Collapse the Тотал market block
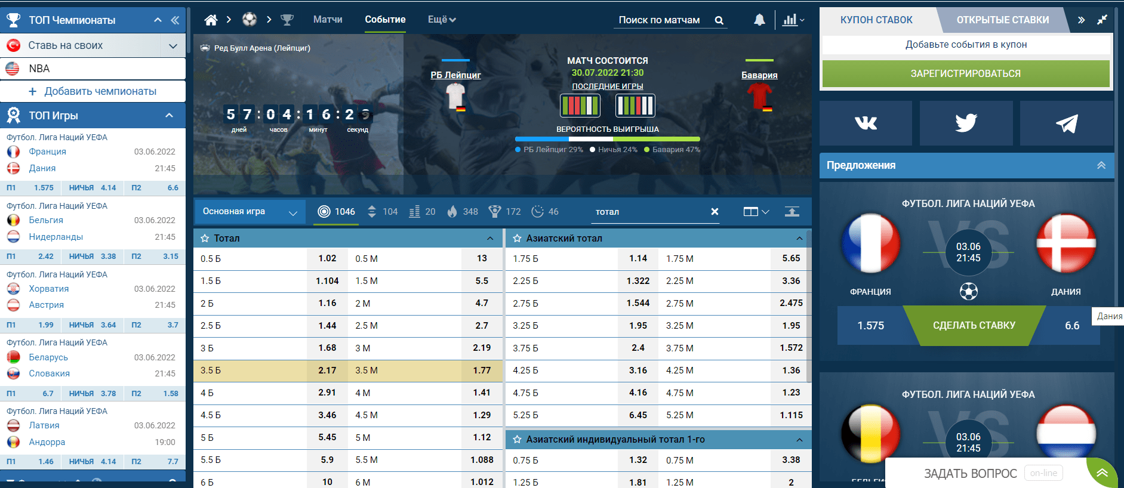Screen dimensions: 1124x488 tap(490, 238)
